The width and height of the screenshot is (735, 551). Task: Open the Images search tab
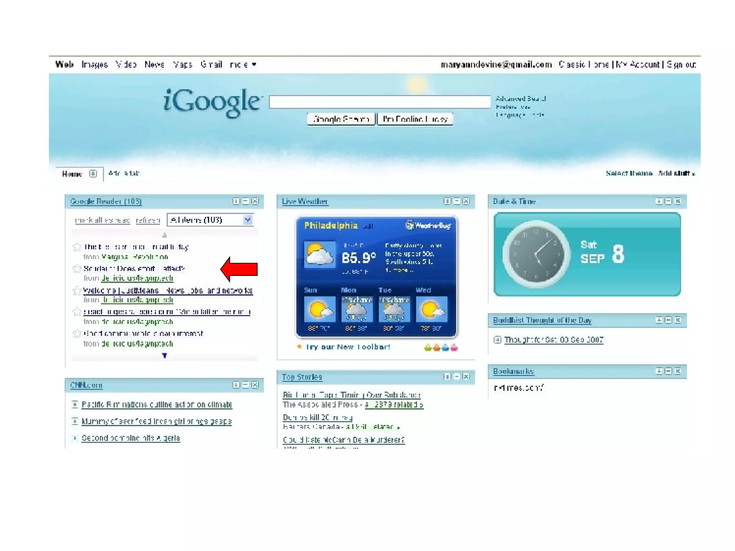pos(95,65)
